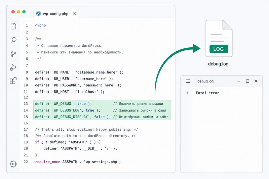
Task: Minimize the debug.log window
Action: (x=238, y=81)
